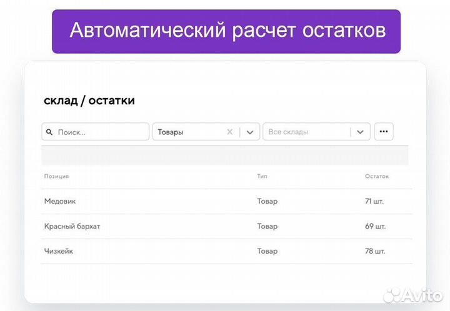Click the 78 шт. stock value
Image resolution: width=450 pixels, height=311 pixels.
click(x=375, y=251)
